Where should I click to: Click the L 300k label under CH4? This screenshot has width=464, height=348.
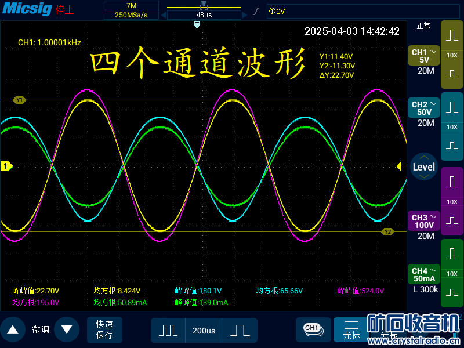[425, 289]
